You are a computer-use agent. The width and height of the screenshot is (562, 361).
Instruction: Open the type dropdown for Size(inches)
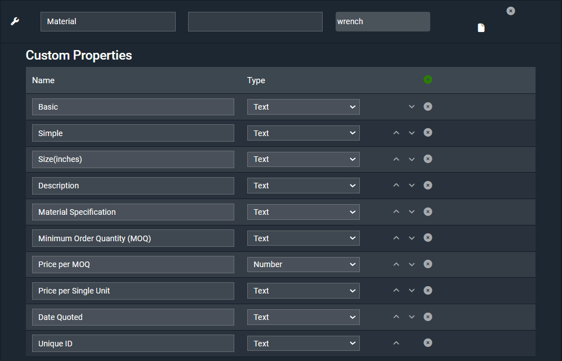click(x=303, y=159)
